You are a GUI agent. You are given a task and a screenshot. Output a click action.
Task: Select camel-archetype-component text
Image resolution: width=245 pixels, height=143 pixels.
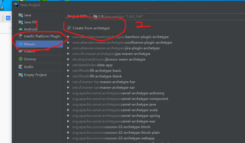tap(144, 99)
